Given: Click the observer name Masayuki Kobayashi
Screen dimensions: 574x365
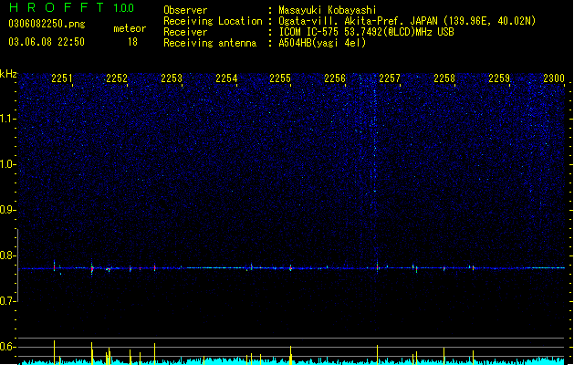Looking at the screenshot, I should click(328, 10).
